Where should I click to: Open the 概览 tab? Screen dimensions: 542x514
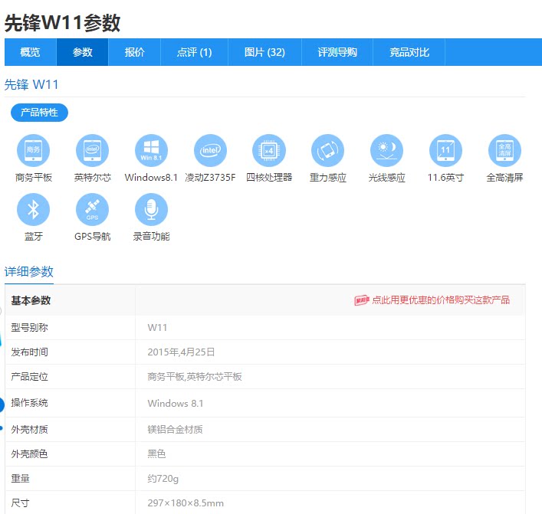31,52
